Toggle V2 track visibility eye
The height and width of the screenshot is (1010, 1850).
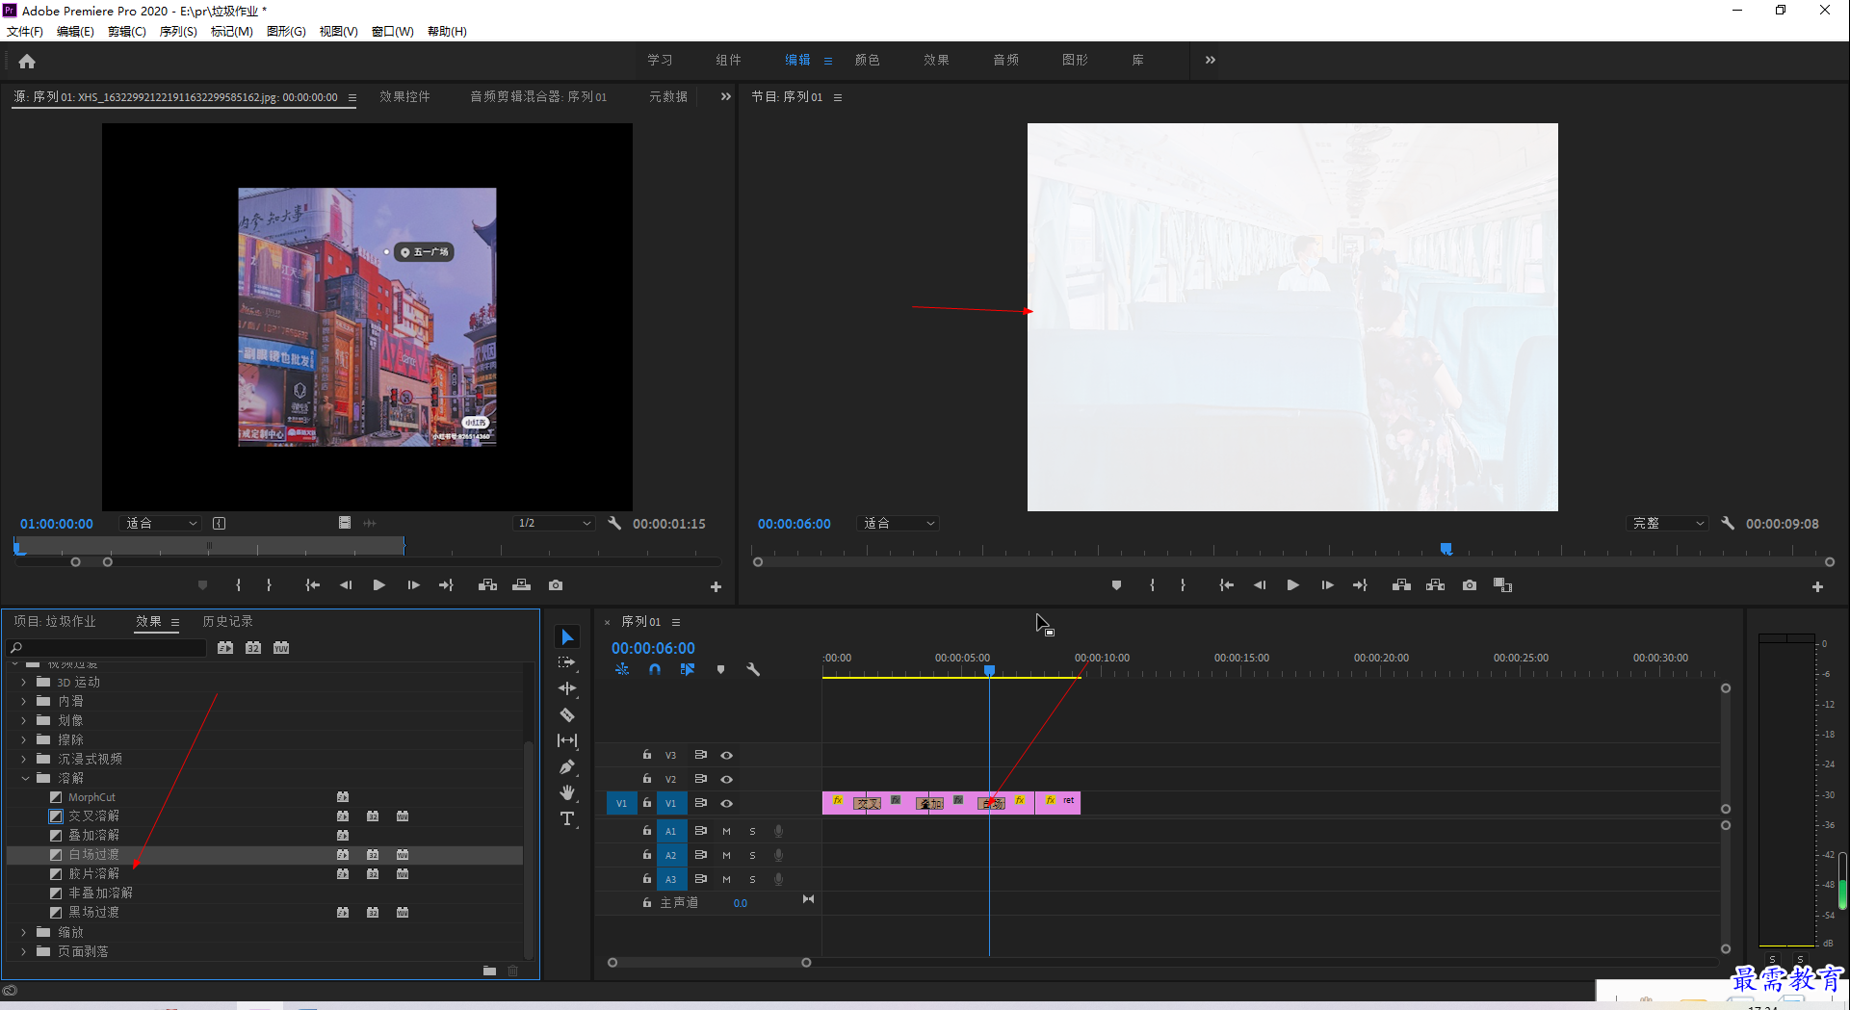[x=727, y=779]
